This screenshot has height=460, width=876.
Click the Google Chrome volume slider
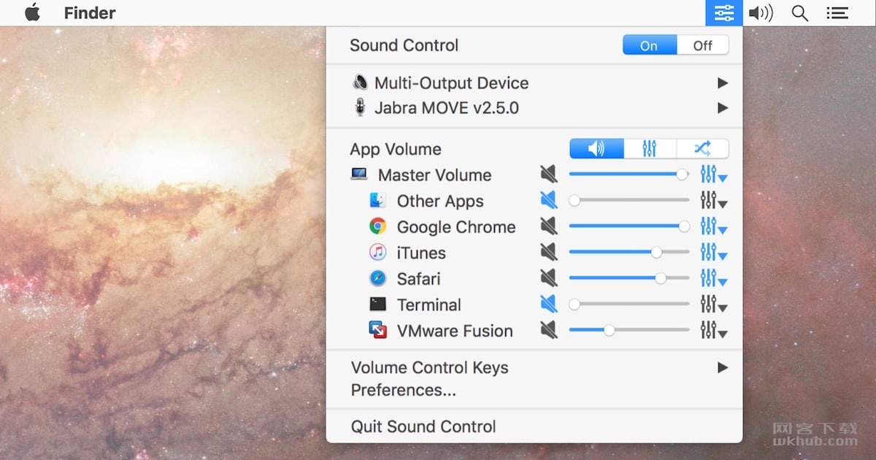click(x=629, y=226)
